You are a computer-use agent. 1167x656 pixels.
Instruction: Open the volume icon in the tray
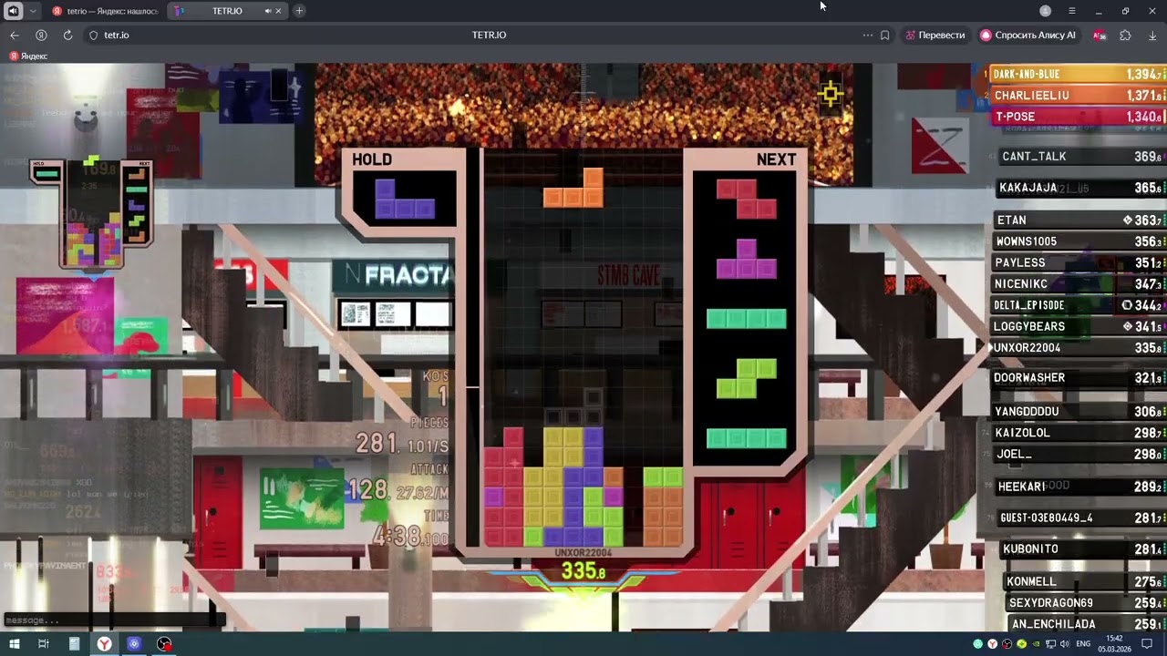tap(1064, 643)
